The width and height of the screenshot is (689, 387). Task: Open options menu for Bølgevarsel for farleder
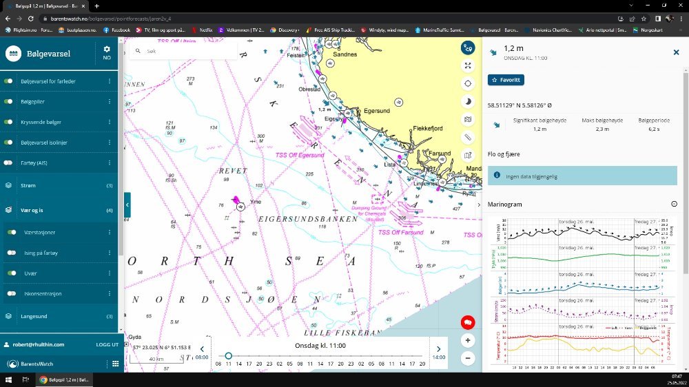(x=110, y=81)
